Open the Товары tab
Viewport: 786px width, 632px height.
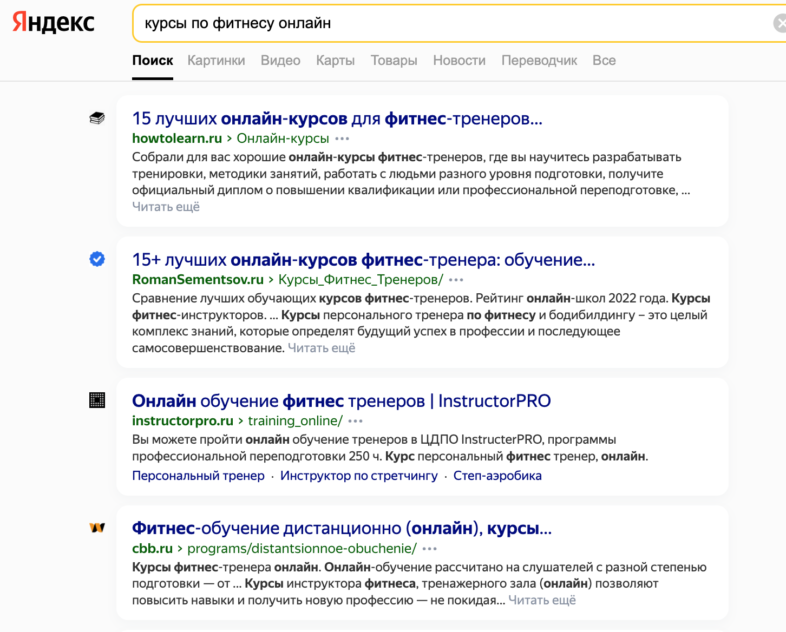click(394, 61)
